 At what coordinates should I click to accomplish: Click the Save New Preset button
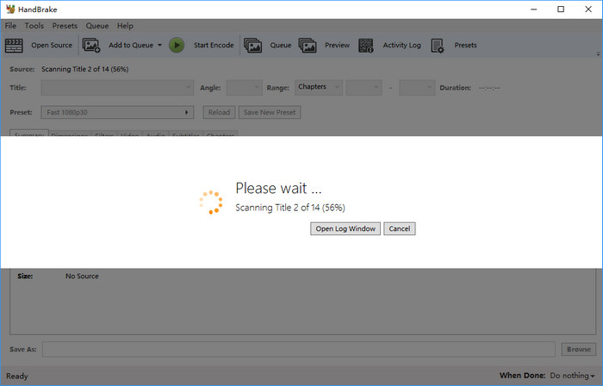click(270, 112)
